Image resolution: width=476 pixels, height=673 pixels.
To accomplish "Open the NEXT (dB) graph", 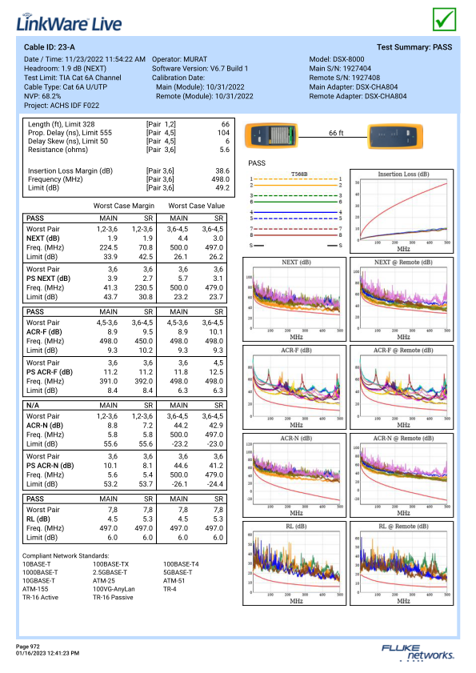I will (x=294, y=299).
